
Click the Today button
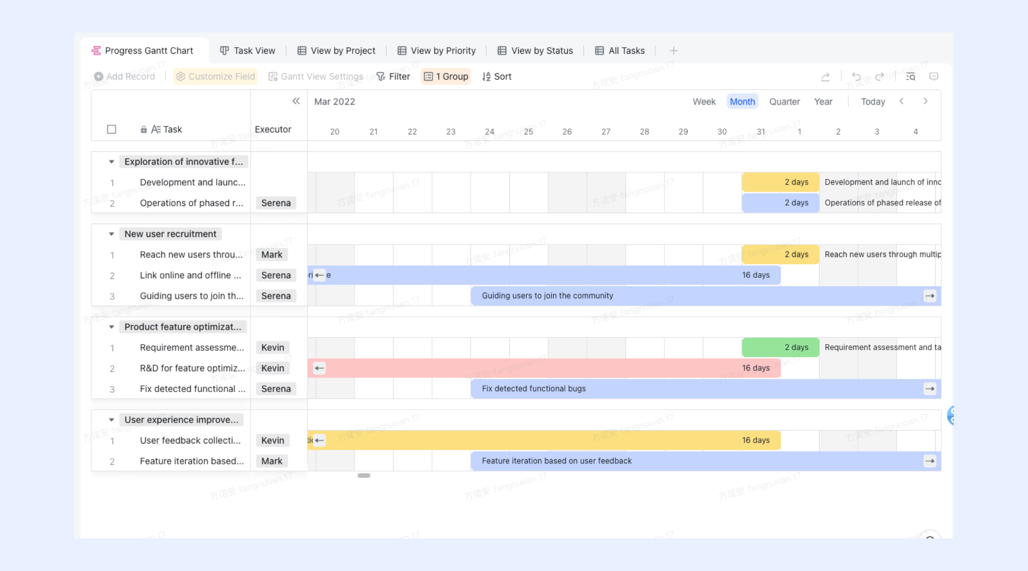(873, 101)
